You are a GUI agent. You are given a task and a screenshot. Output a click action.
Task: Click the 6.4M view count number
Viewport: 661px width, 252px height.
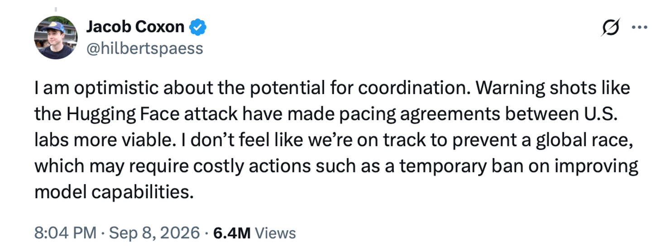232,233
